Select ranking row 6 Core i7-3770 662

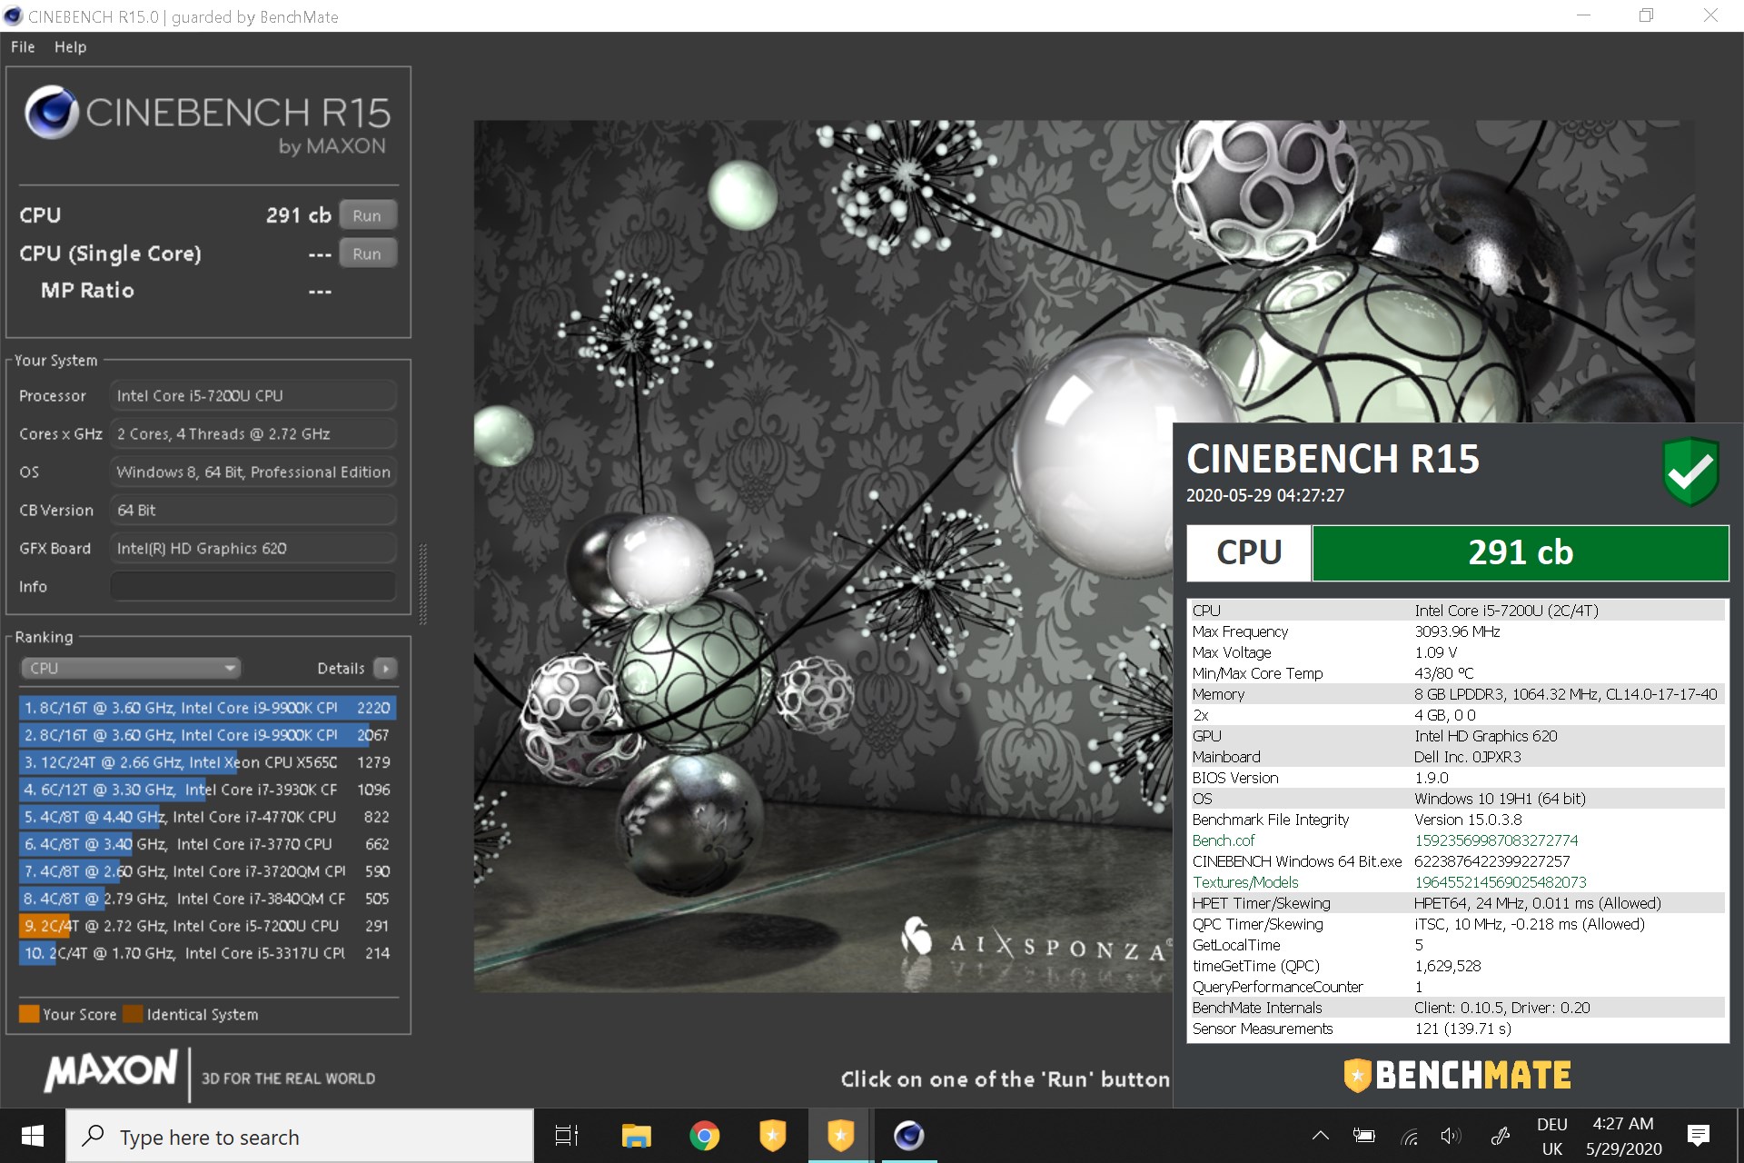point(207,844)
